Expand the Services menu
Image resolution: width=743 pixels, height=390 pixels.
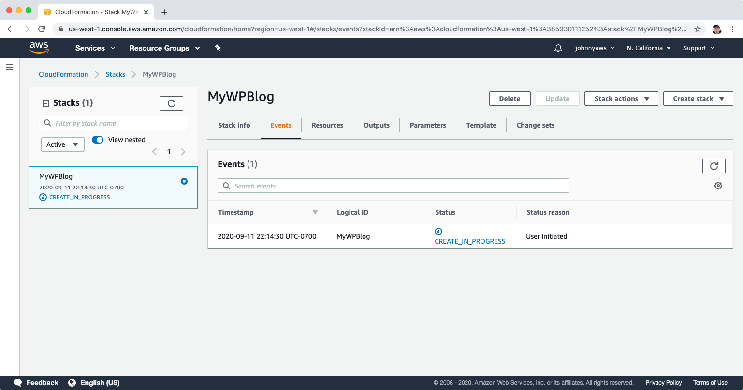95,48
